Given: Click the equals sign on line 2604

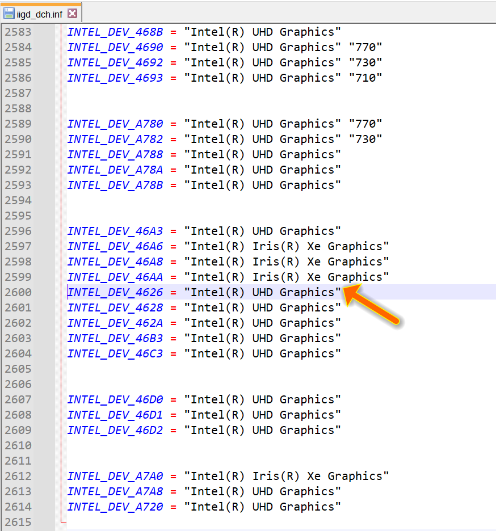Looking at the screenshot, I should point(174,354).
